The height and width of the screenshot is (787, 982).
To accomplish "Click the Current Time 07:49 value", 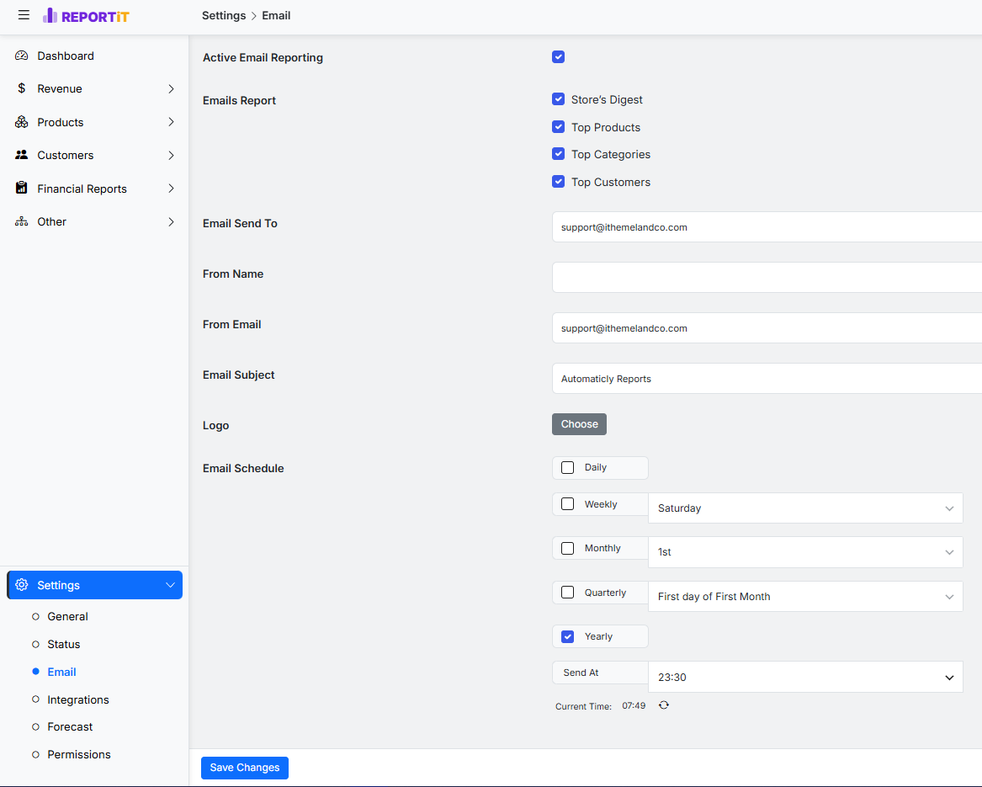I will pos(634,705).
